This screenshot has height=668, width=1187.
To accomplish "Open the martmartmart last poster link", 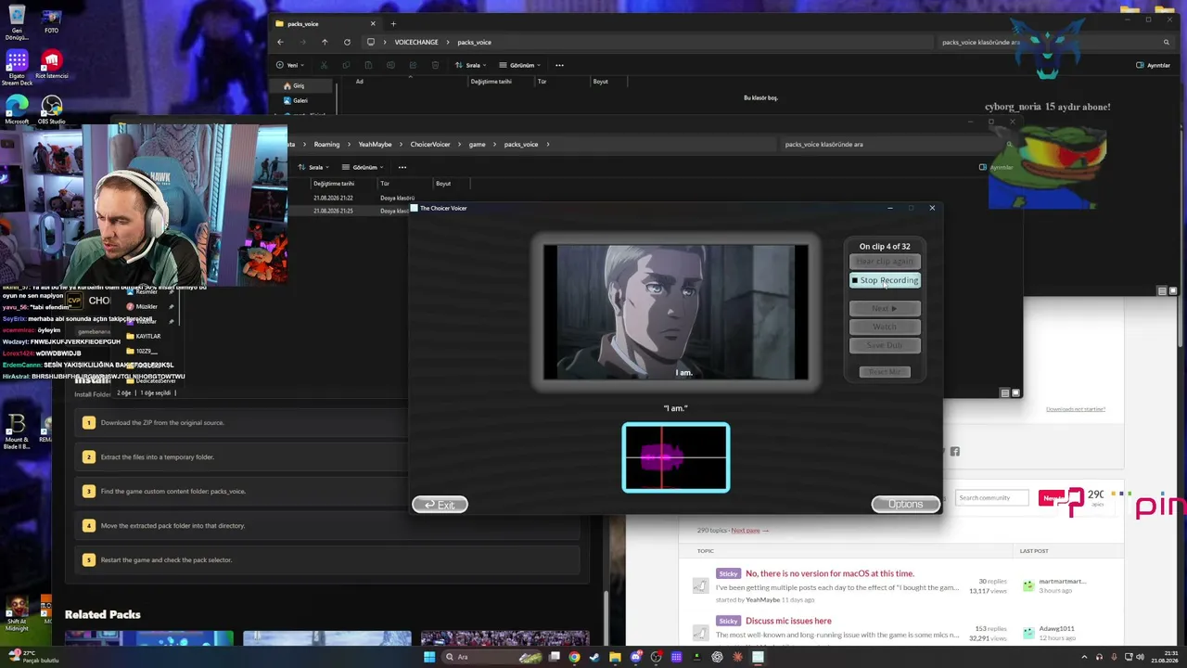I will pos(1062,582).
